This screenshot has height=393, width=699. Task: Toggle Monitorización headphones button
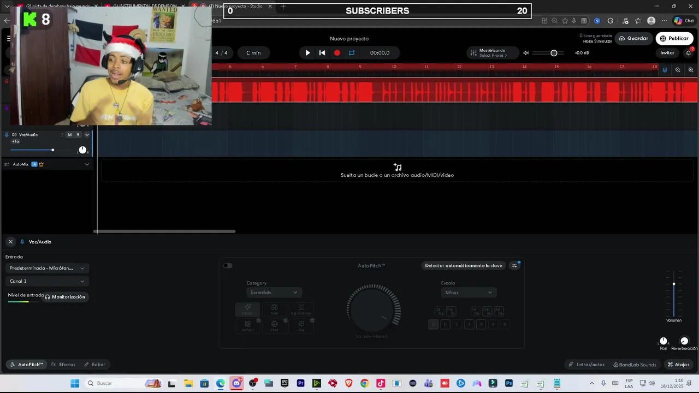[65, 297]
